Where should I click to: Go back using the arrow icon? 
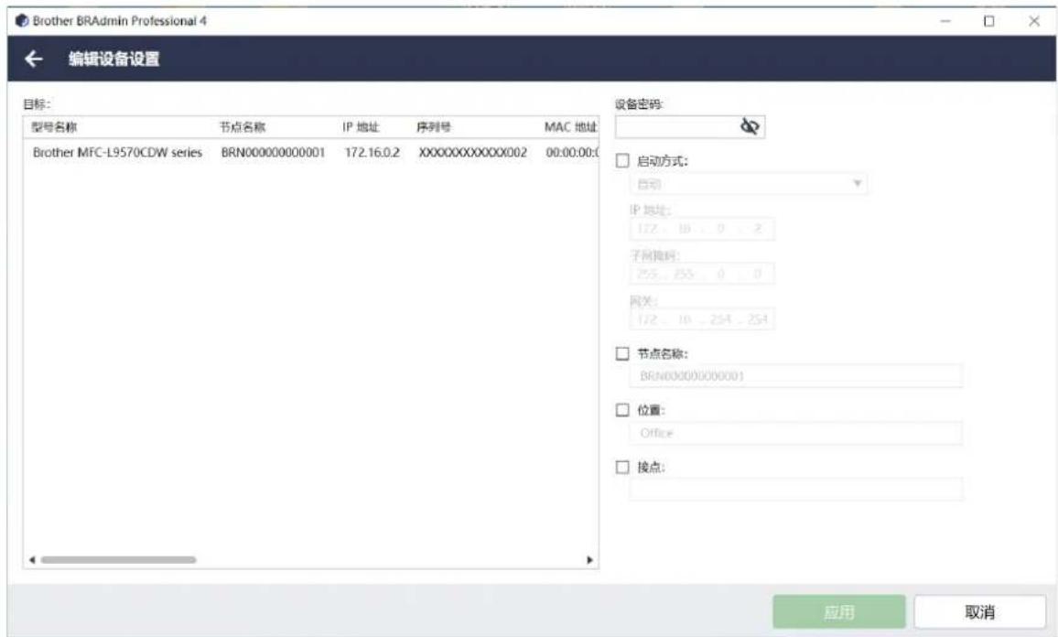point(34,59)
